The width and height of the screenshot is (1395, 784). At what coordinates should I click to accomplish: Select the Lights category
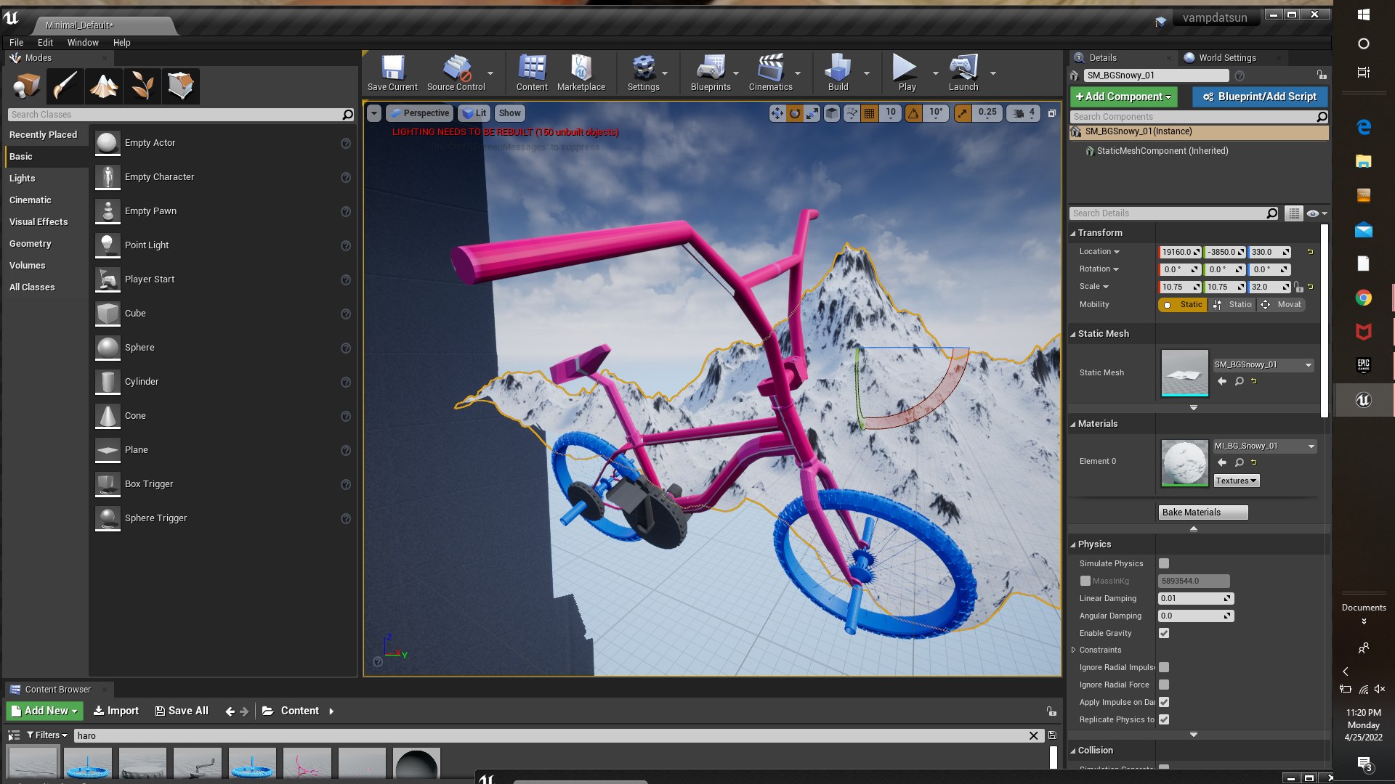[45, 179]
